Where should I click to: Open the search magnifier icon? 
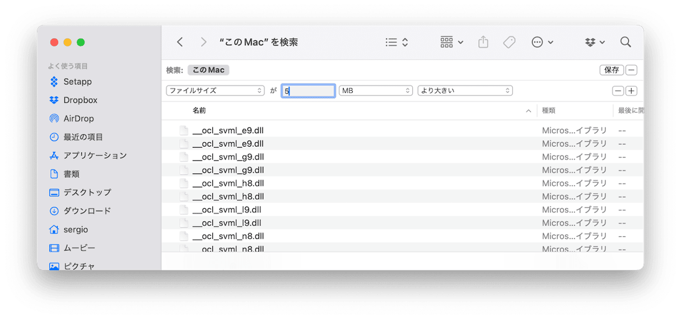pyautogui.click(x=626, y=42)
